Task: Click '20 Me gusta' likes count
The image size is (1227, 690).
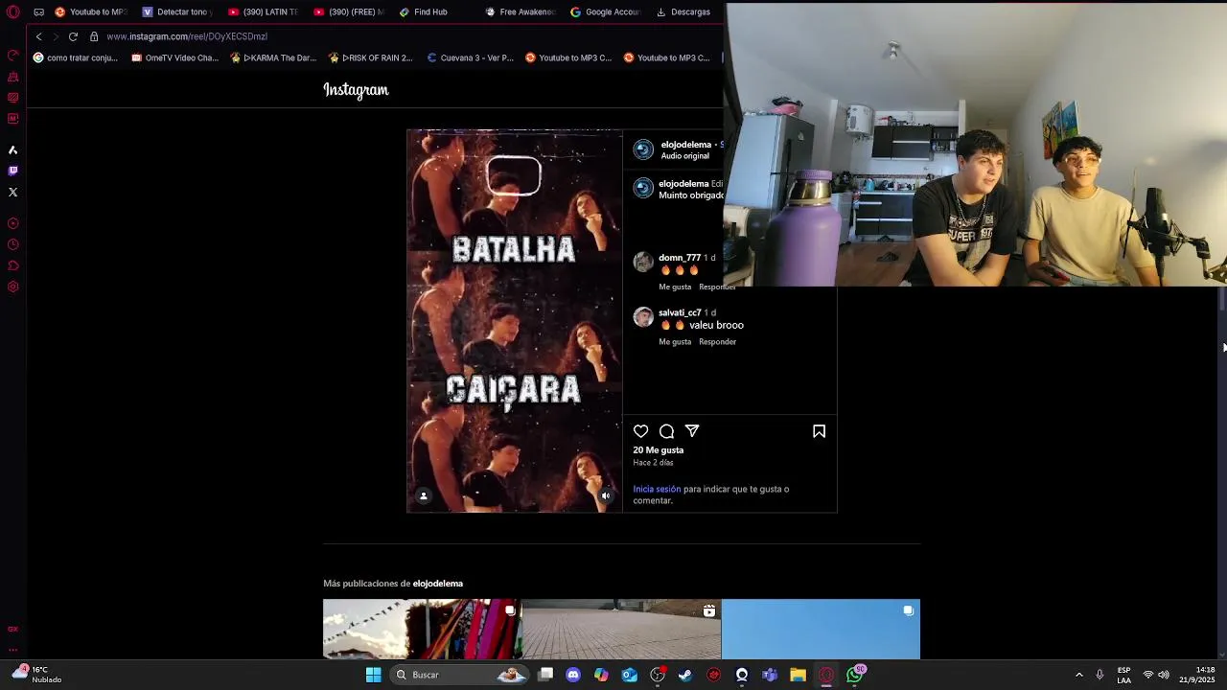Action: [658, 450]
